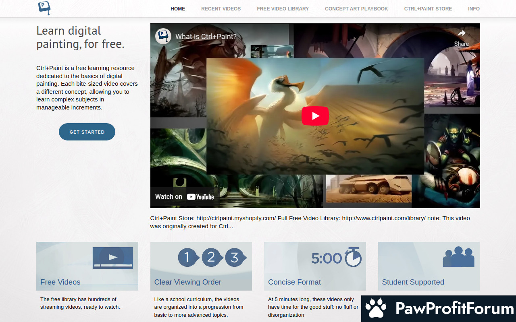Click the Free Videos play icon
516x322 pixels.
click(113, 258)
